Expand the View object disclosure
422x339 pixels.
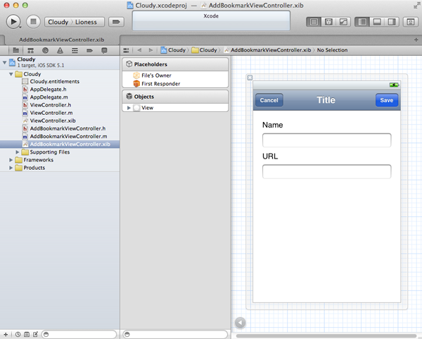(129, 108)
